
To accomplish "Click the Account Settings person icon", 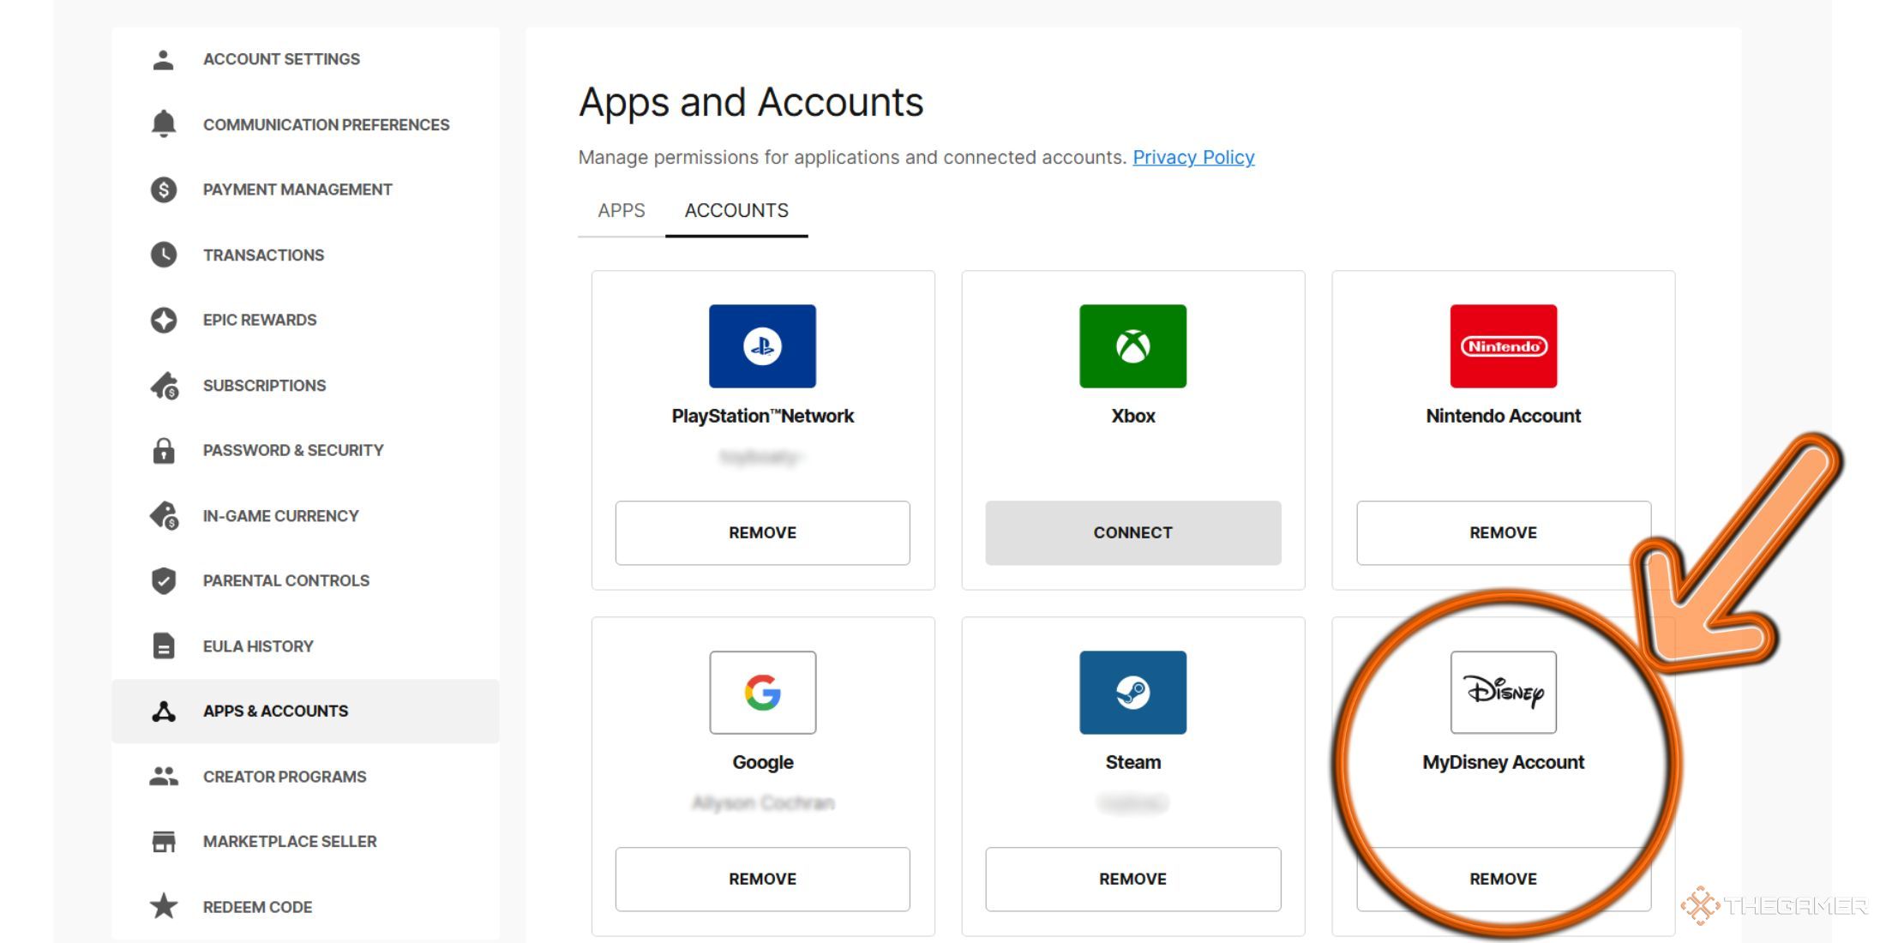I will point(163,59).
